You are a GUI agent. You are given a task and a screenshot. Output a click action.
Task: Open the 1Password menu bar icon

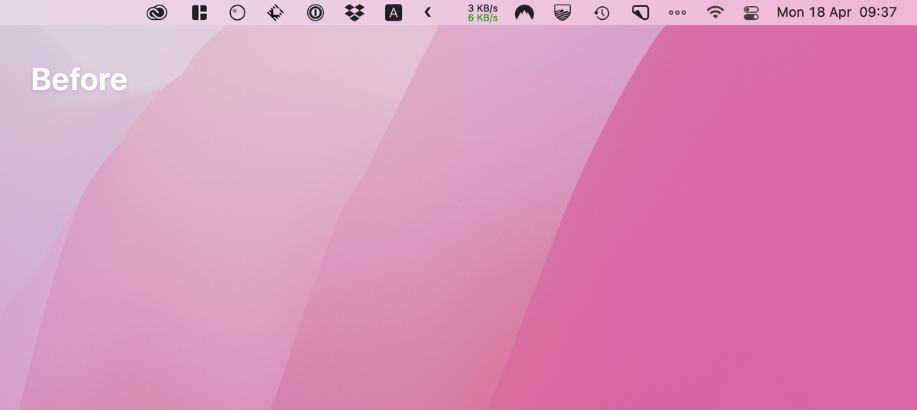pyautogui.click(x=315, y=12)
